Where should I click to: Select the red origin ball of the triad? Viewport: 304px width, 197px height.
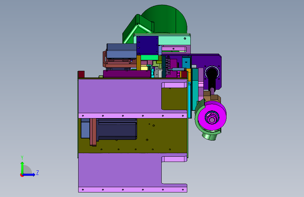coord(22,175)
